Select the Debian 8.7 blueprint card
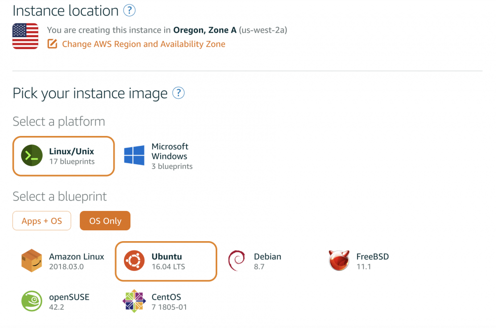 coord(258,260)
